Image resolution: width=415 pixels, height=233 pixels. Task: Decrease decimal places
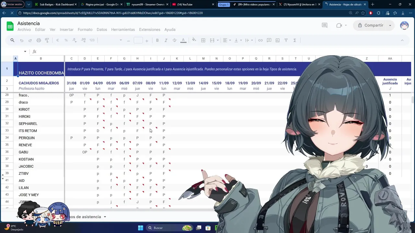pos(75,40)
